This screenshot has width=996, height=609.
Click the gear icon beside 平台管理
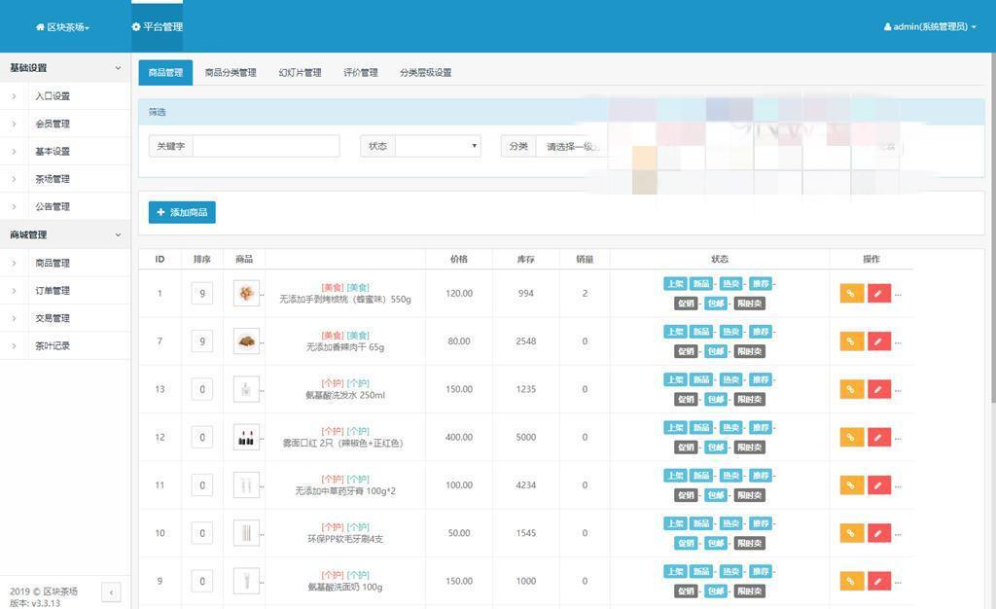[135, 27]
